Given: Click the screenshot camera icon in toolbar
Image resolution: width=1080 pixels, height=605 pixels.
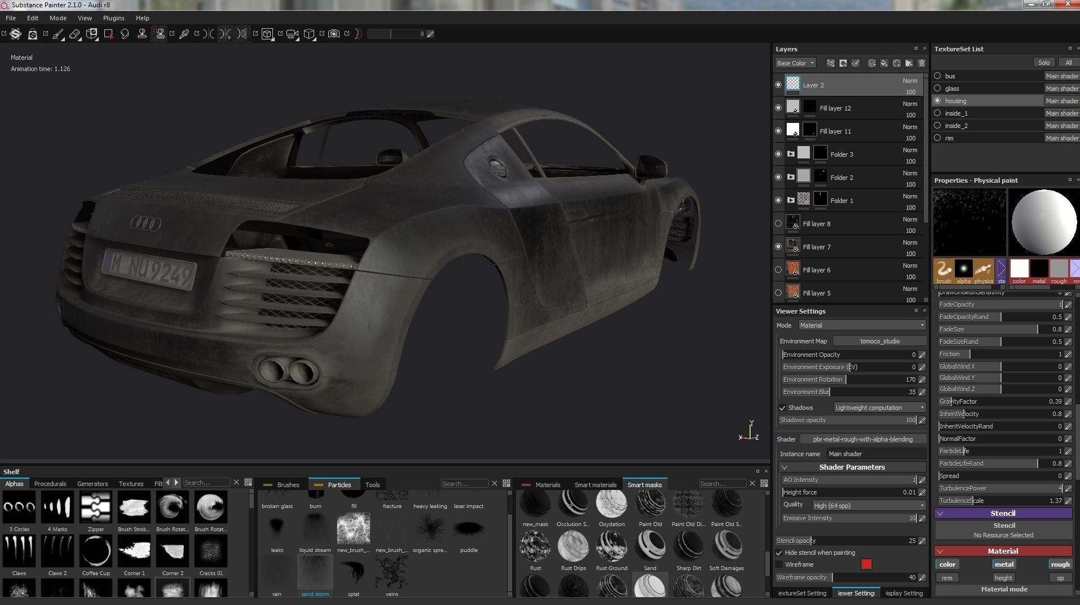Looking at the screenshot, I should (334, 34).
